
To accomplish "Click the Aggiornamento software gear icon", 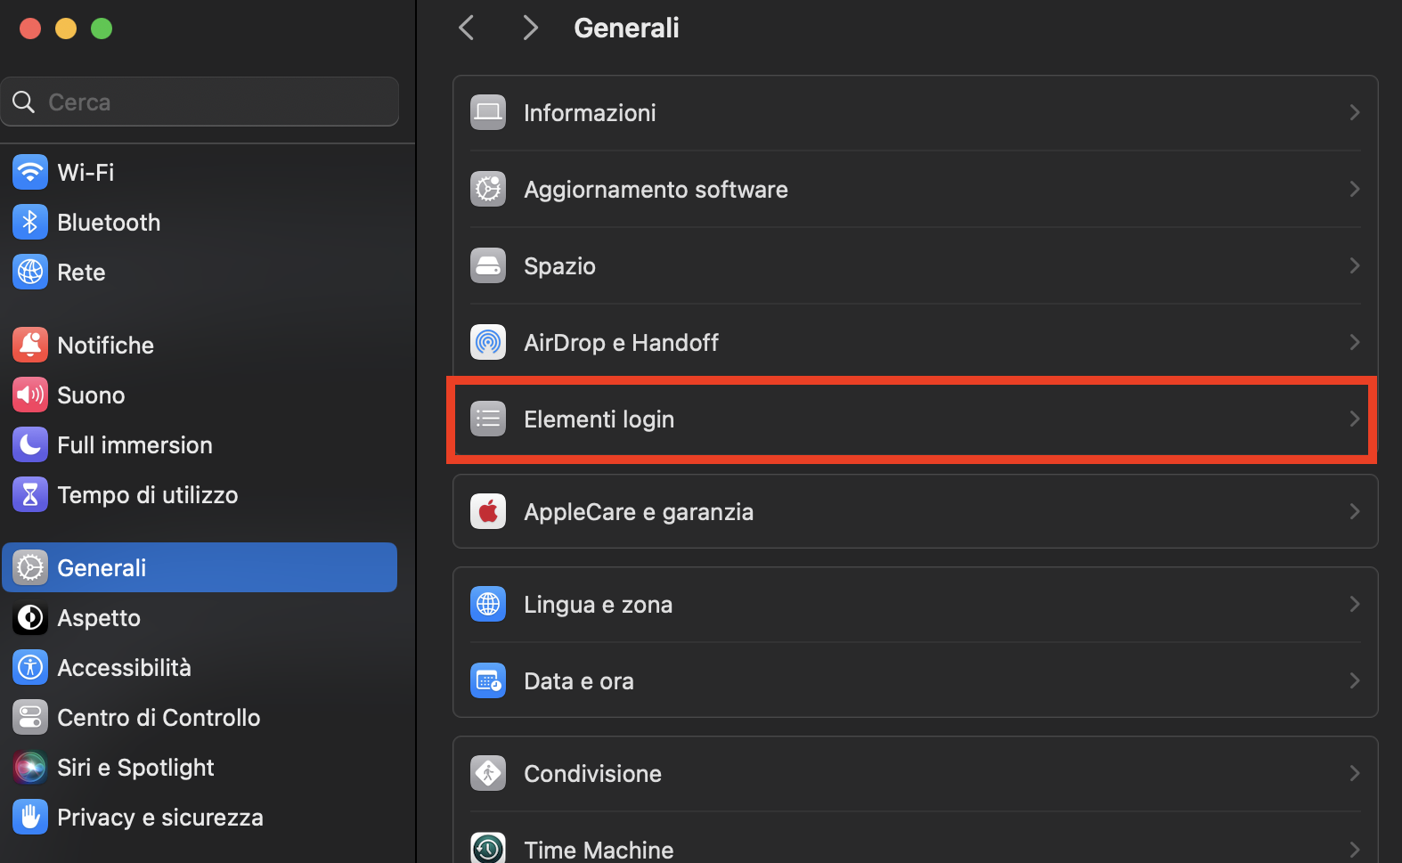I will (x=488, y=189).
